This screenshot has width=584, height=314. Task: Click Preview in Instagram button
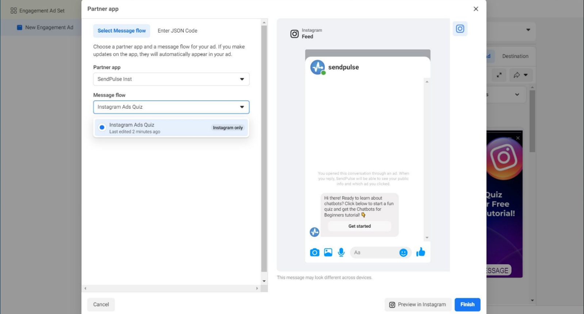click(x=418, y=305)
